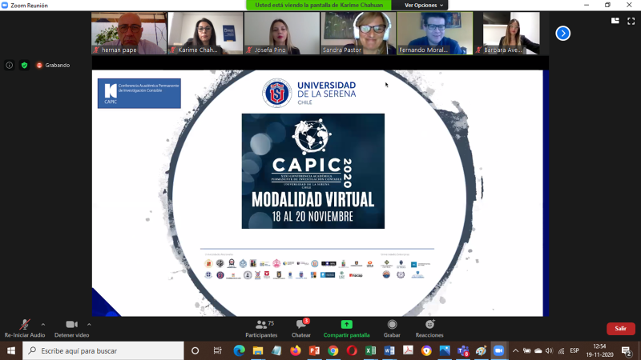Open Paint from the taskbar
The width and height of the screenshot is (641, 360).
click(482, 350)
